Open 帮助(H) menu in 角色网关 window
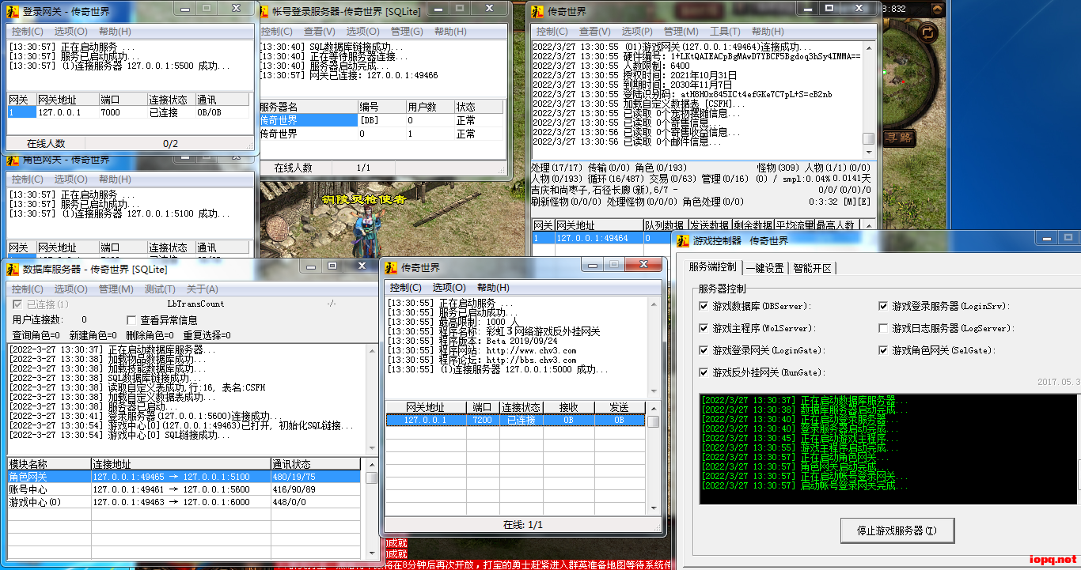 (x=115, y=179)
